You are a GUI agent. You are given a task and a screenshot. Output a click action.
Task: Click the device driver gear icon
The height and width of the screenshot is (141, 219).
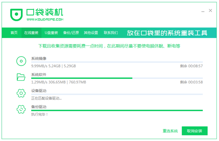tap(21, 93)
